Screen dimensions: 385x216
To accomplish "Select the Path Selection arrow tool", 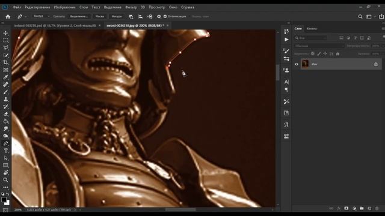I will (x=5, y=158).
